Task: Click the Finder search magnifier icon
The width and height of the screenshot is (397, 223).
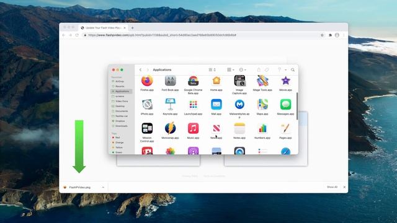Action: (293, 70)
